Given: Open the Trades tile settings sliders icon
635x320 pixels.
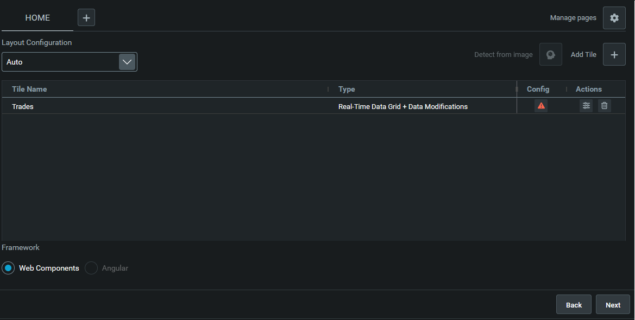Looking at the screenshot, I should (586, 106).
